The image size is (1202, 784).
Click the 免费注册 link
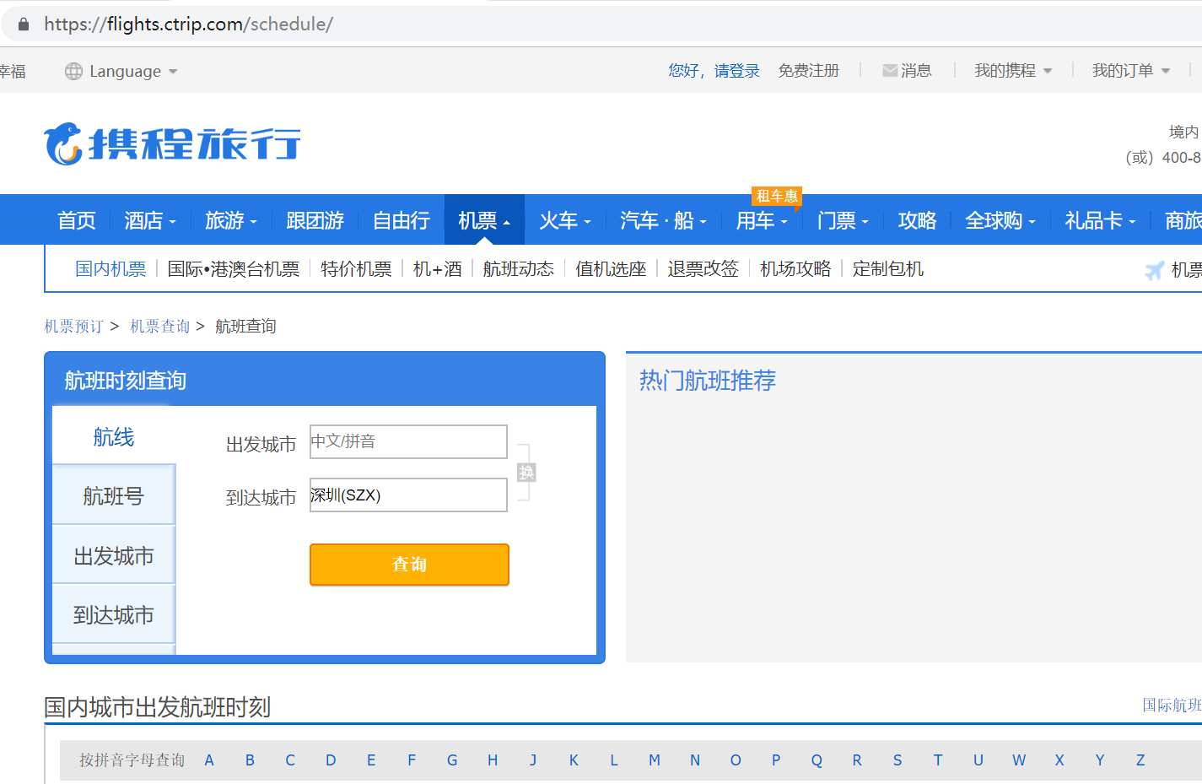808,71
